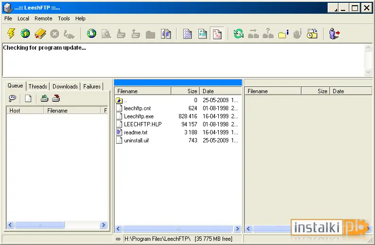
Task: Switch to the Downloads tab
Action: pyautogui.click(x=65, y=87)
